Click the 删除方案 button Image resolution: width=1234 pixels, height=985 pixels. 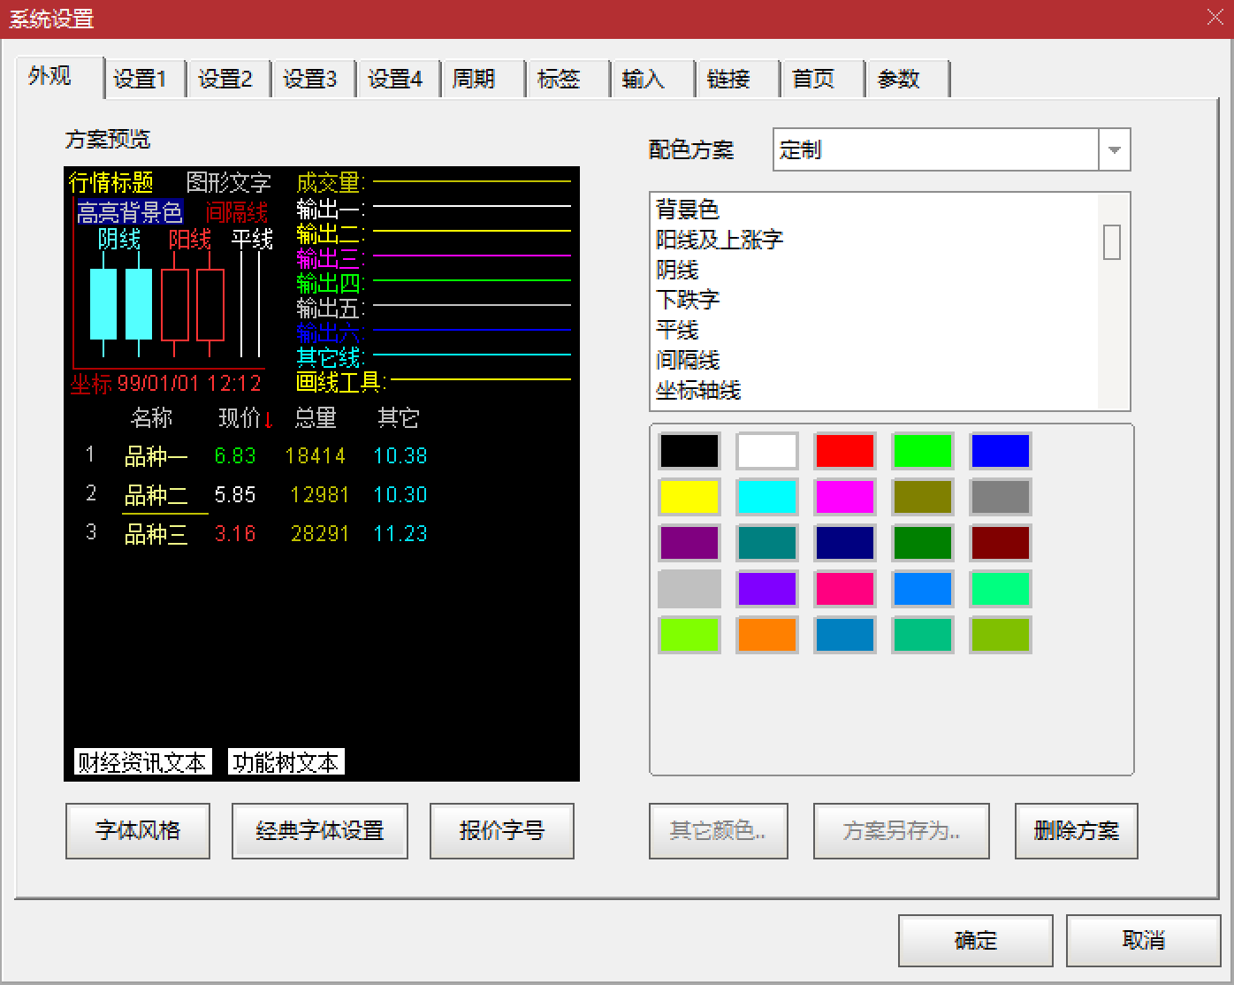tap(1077, 831)
